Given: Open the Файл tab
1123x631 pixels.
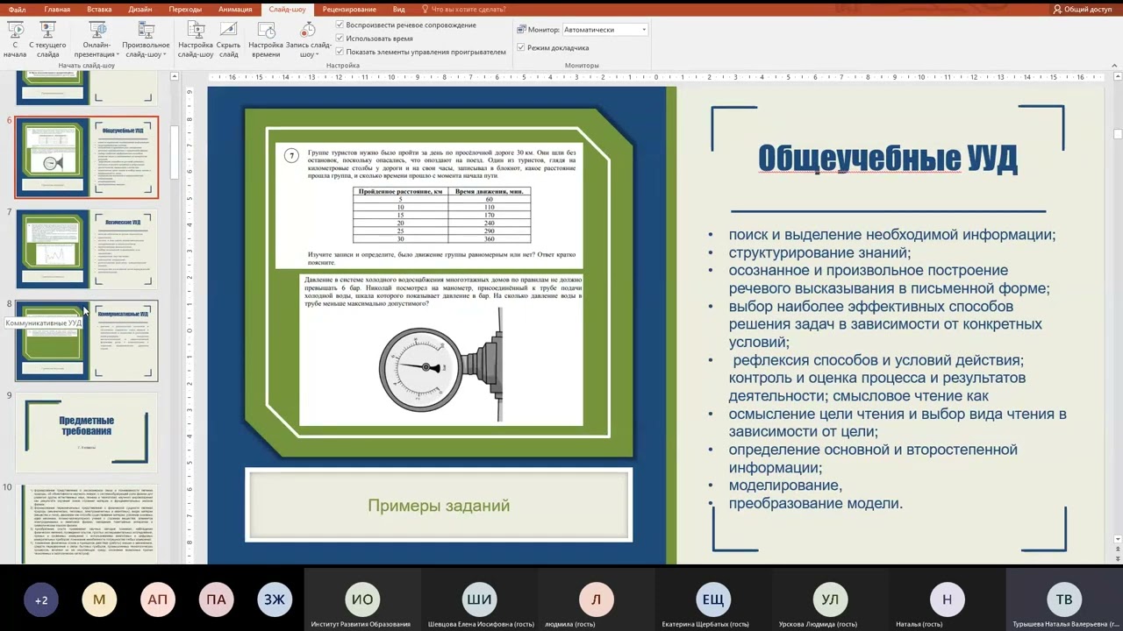Looking at the screenshot, I should coord(17,9).
